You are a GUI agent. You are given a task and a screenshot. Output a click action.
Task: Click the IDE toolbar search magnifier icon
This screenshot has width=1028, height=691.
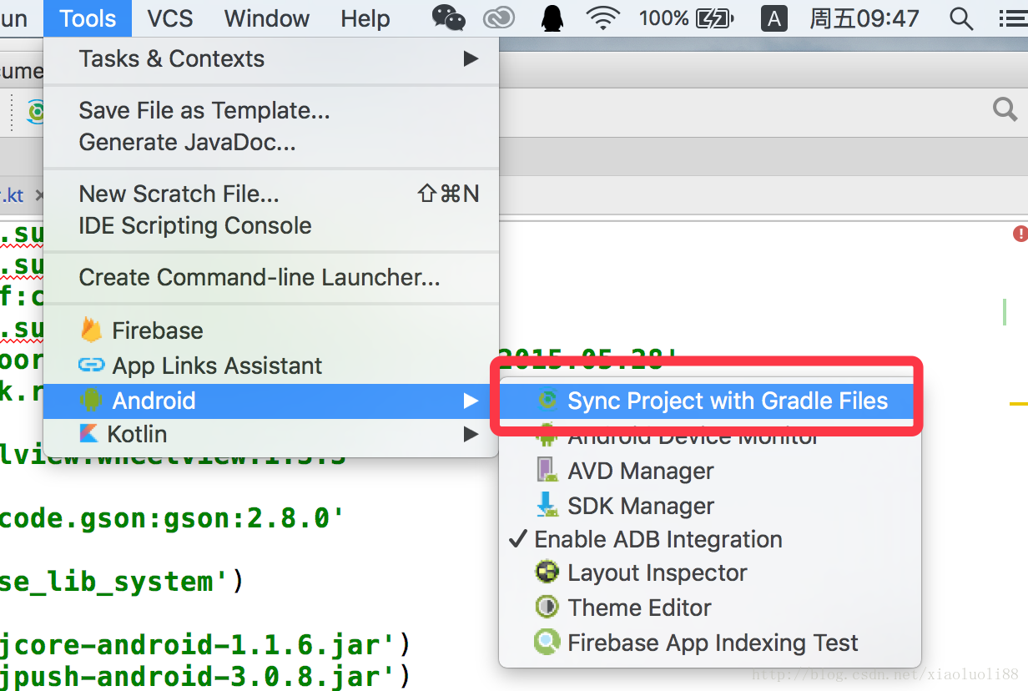click(1005, 108)
